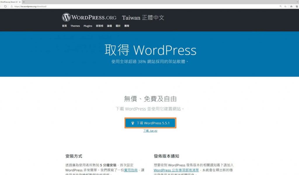Click the lock icon in the address bar

click(x=12, y=6)
